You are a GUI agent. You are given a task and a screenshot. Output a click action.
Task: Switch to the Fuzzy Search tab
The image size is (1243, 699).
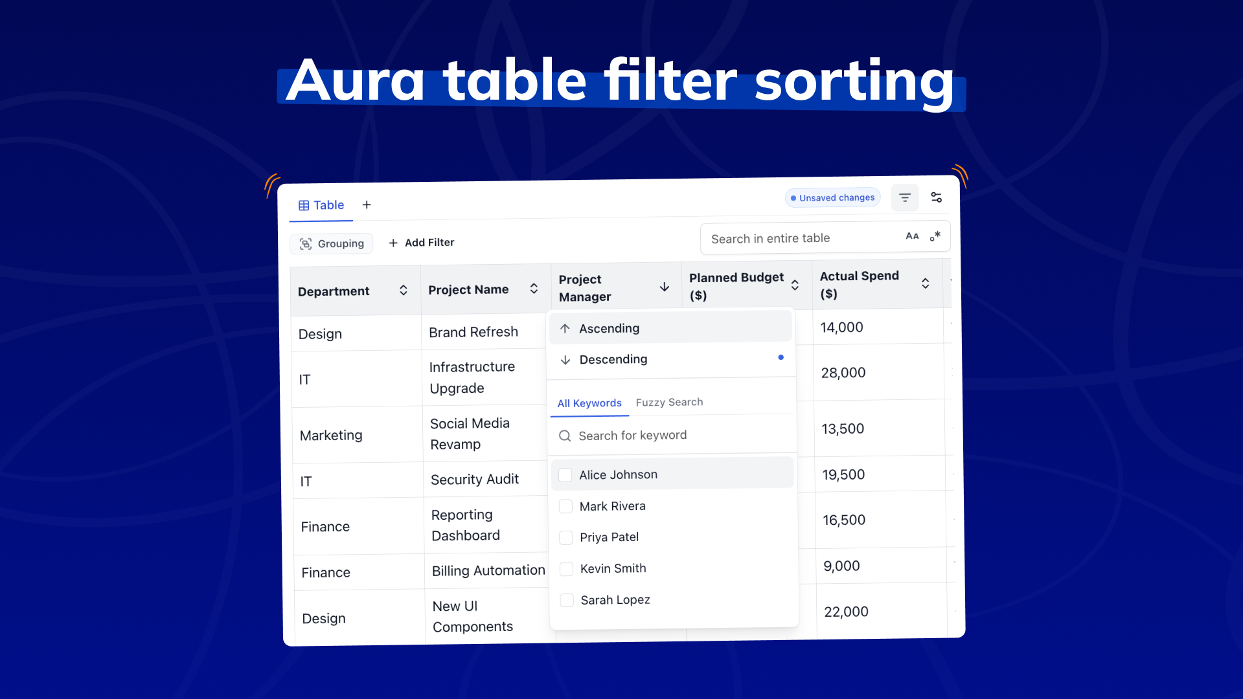click(669, 403)
